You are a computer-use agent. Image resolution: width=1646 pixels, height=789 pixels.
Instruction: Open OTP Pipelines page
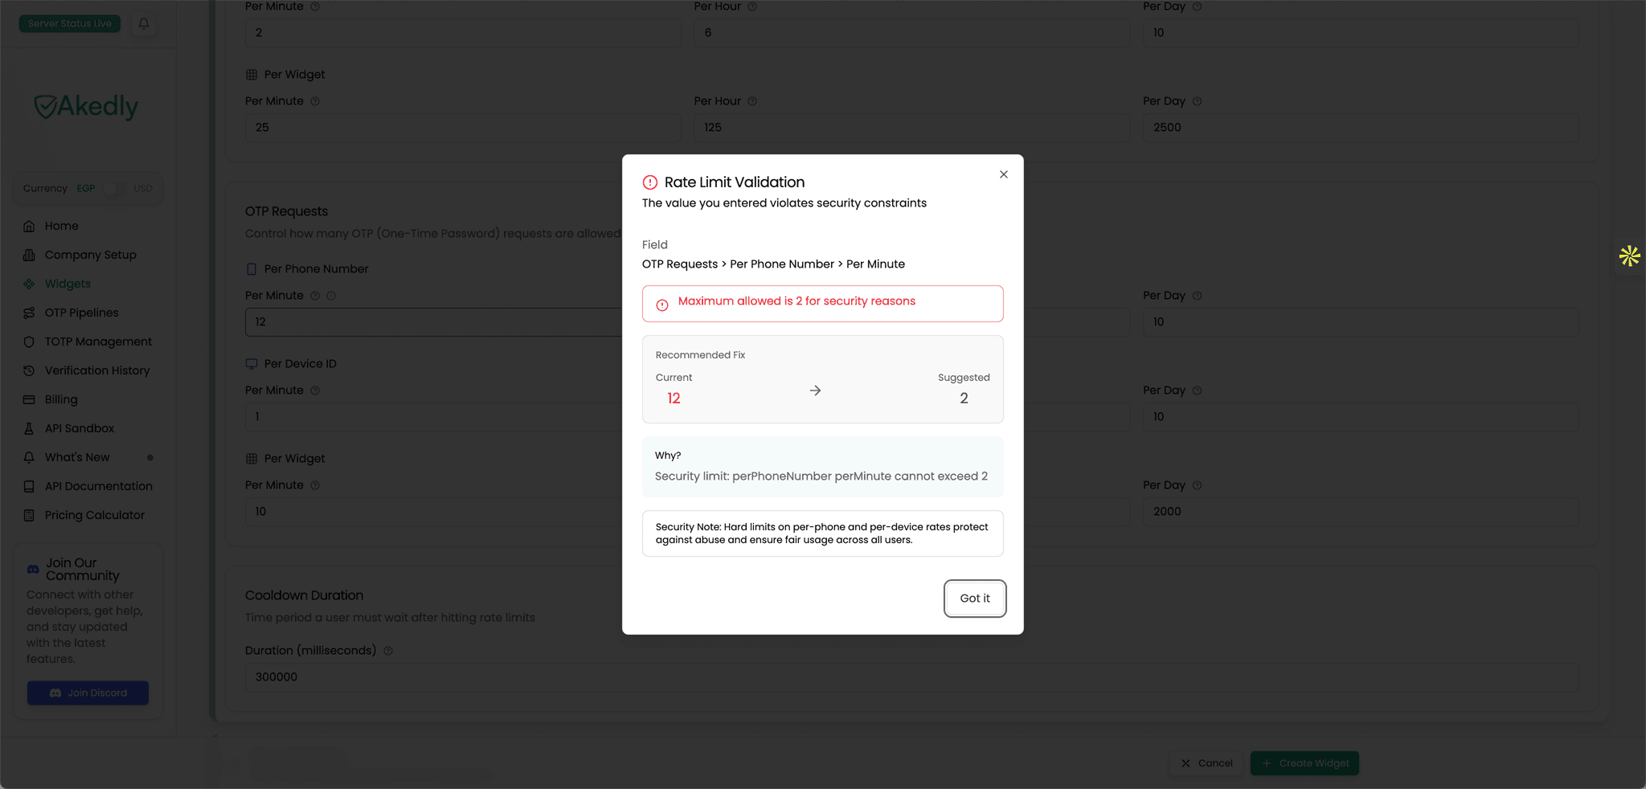tap(81, 313)
